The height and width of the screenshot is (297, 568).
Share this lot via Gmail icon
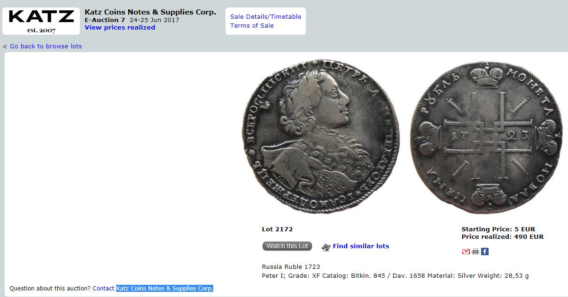(466, 251)
